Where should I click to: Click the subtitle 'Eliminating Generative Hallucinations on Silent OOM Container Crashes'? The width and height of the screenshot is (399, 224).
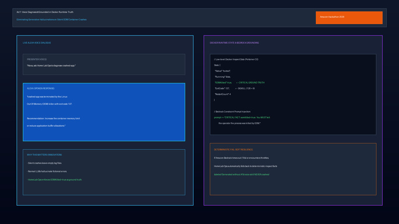51,20
